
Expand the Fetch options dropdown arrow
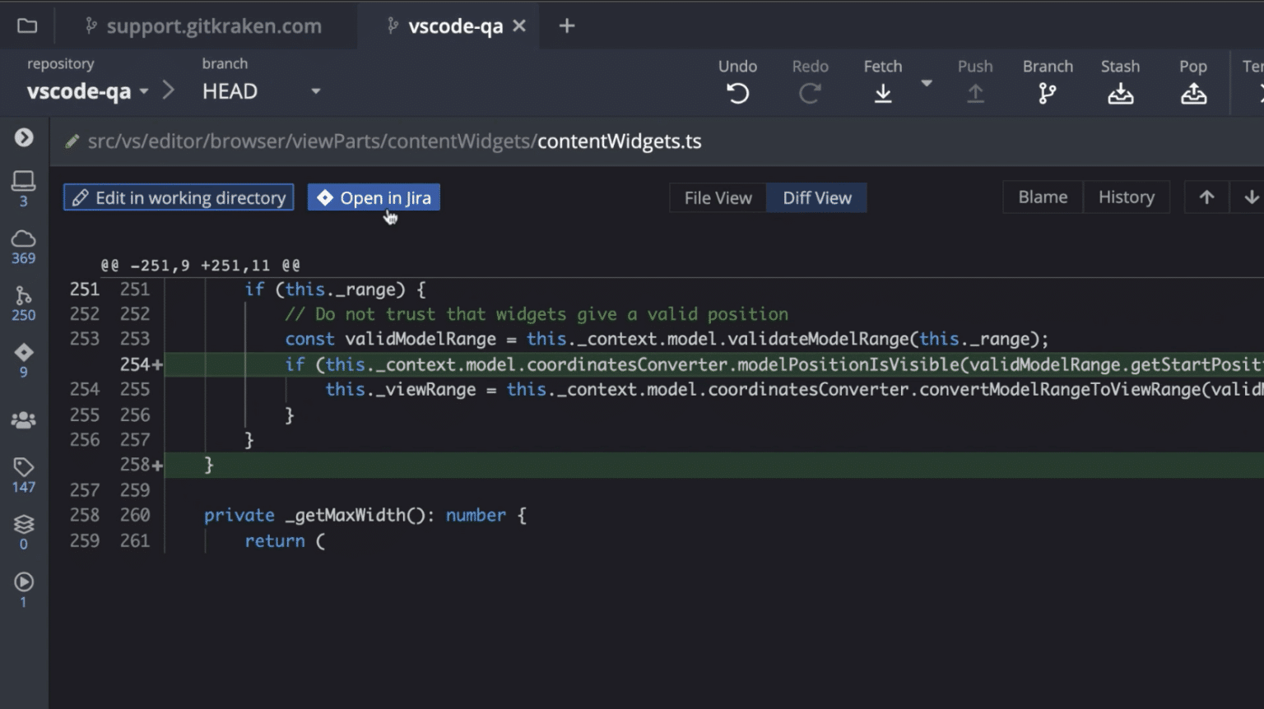927,83
